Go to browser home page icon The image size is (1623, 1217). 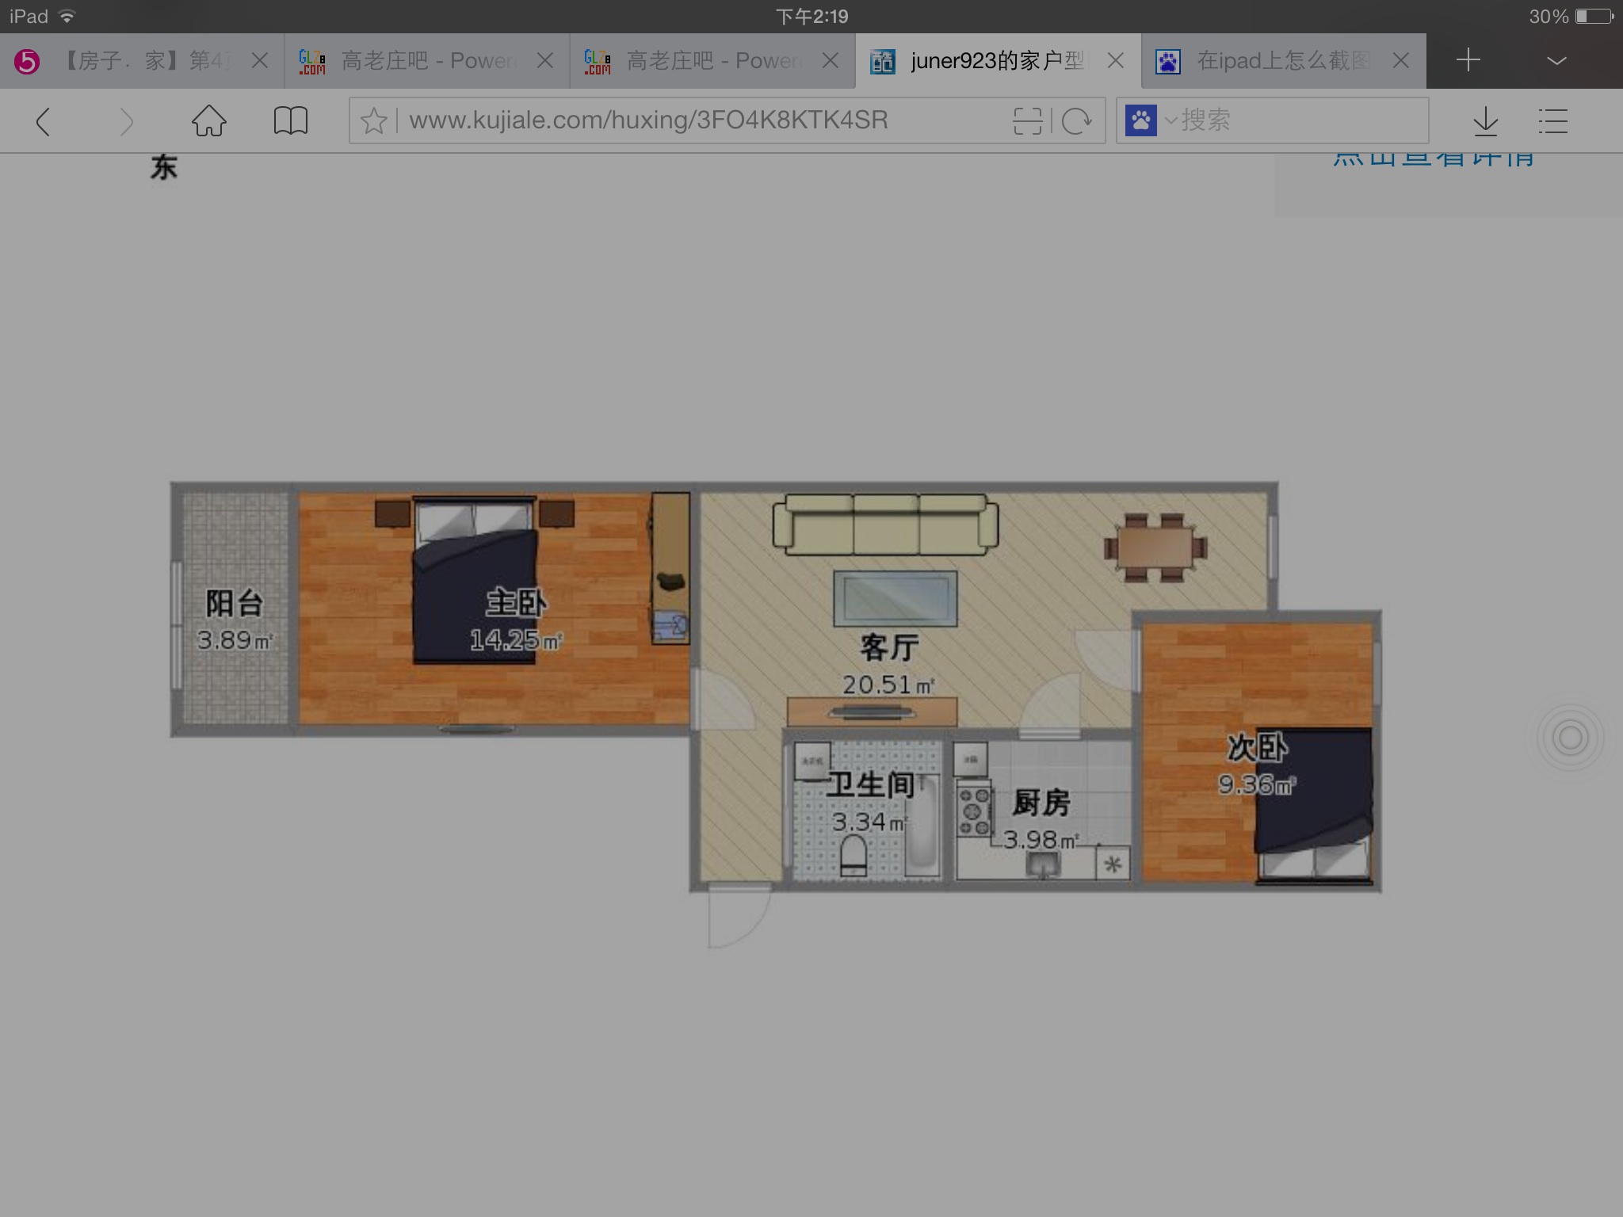pyautogui.click(x=209, y=121)
